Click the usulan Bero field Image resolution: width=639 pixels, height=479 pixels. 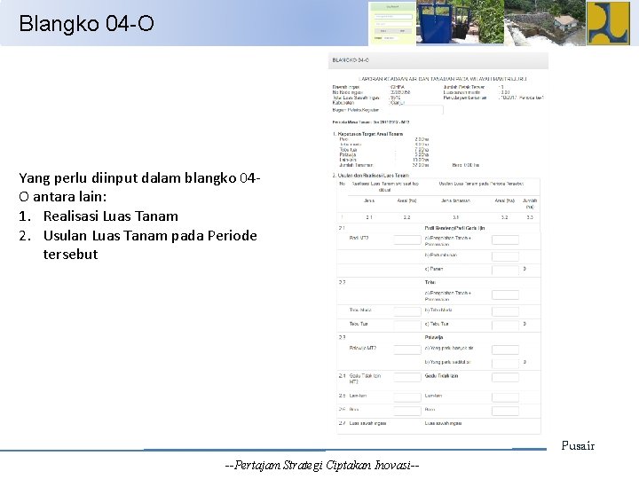click(505, 411)
